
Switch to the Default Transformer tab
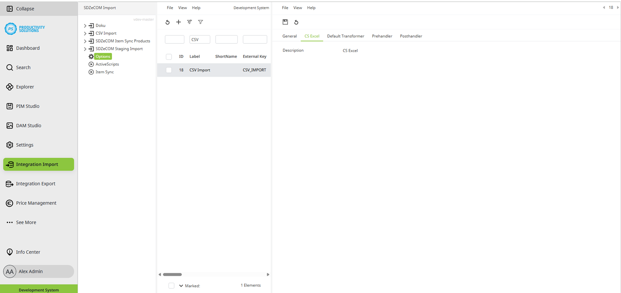pos(345,36)
